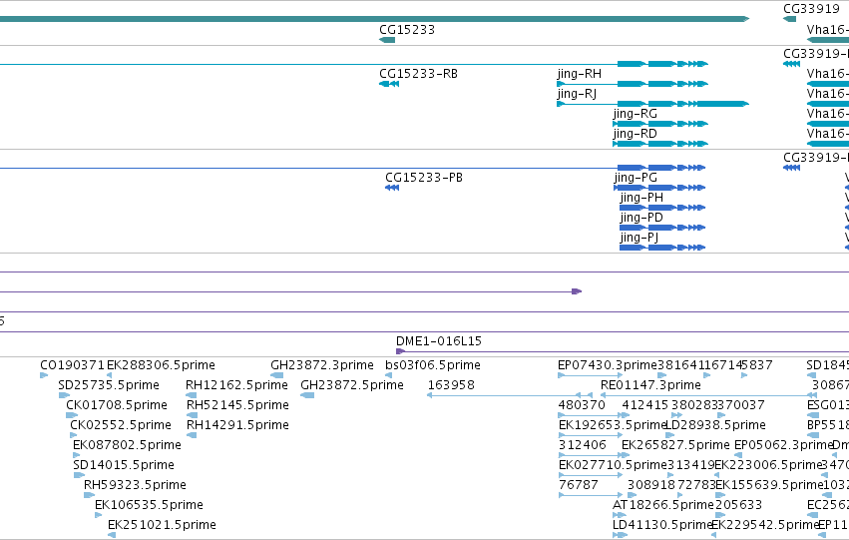
Task: Select the RH12162.5prime EST label
Action: point(236,385)
